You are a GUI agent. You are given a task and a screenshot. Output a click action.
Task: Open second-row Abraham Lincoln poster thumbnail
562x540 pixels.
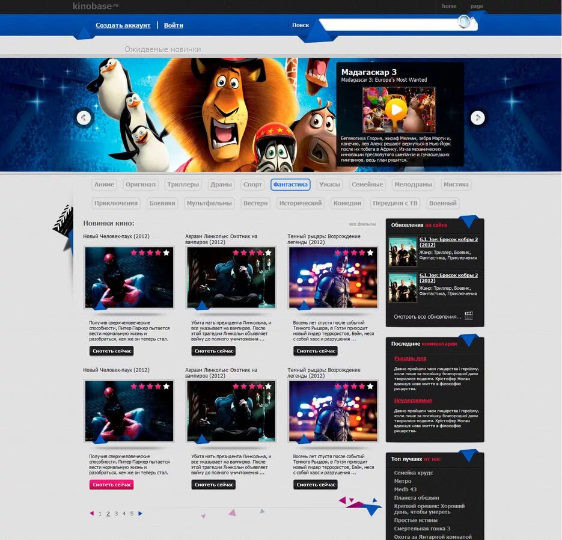231,411
